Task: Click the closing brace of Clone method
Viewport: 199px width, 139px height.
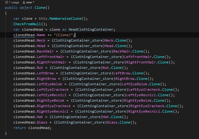Action: (x=6, y=133)
